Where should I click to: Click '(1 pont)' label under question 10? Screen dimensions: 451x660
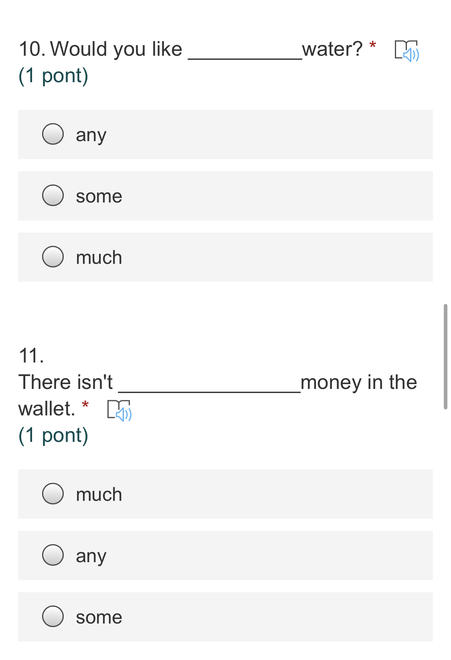[53, 76]
